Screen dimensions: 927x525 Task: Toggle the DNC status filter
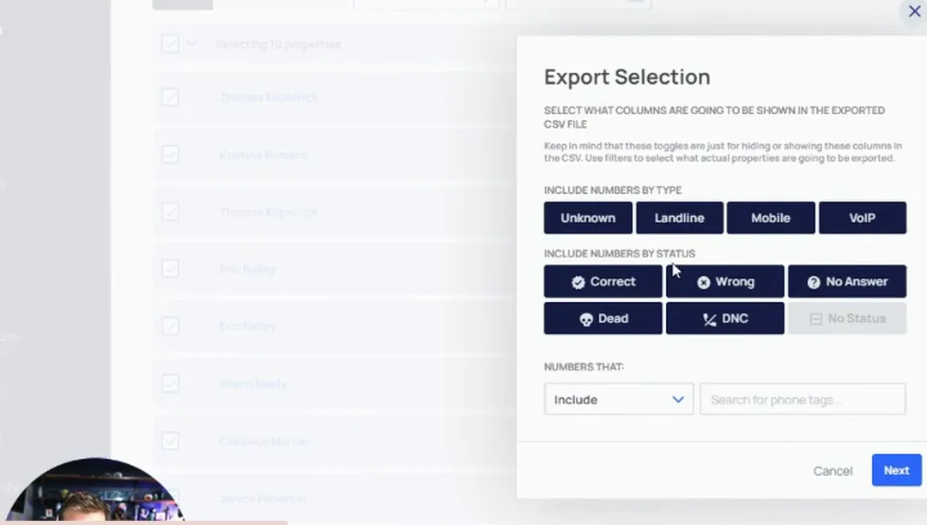click(724, 318)
